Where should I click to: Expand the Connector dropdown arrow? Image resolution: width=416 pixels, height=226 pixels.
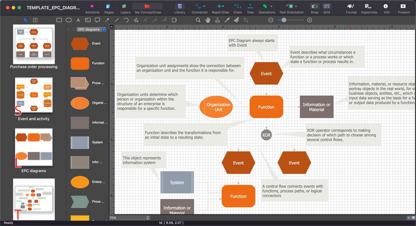[204, 6]
